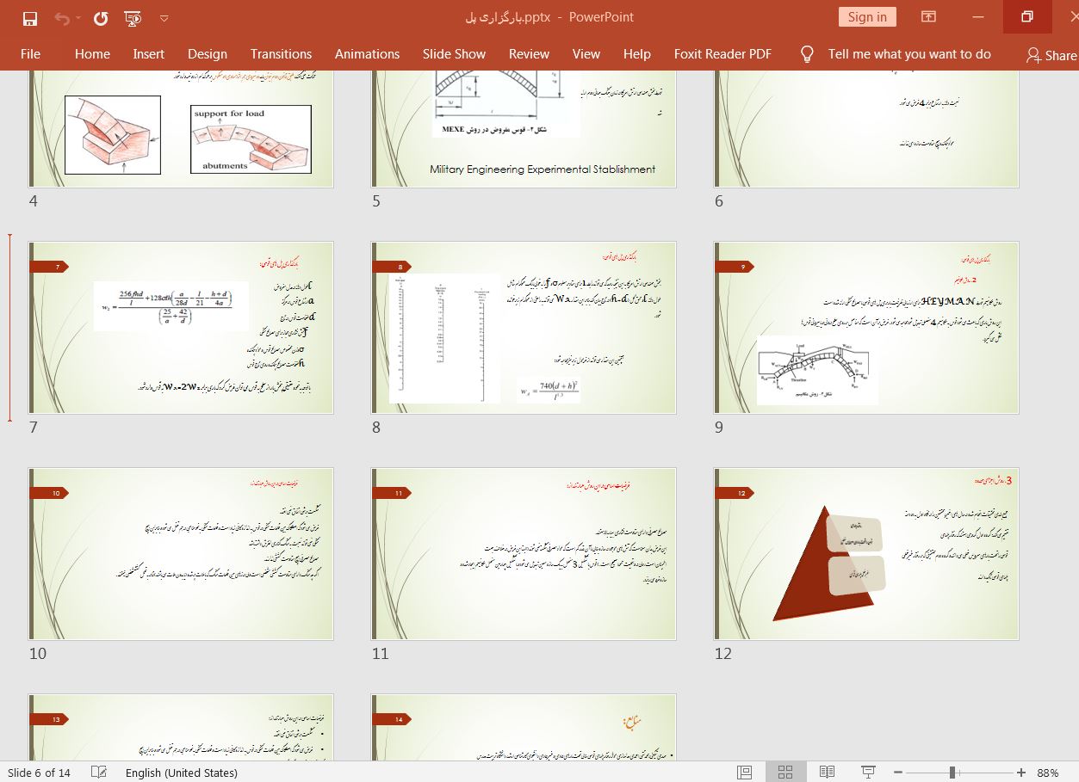Open the Transitions ribbon tab
1079x782 pixels.
(x=281, y=54)
